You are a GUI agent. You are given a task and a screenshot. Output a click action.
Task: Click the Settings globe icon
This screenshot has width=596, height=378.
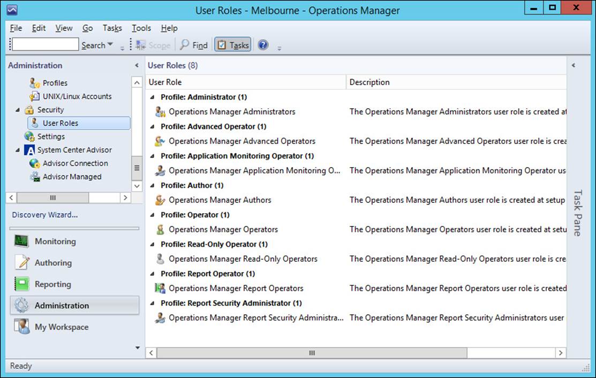pos(29,136)
